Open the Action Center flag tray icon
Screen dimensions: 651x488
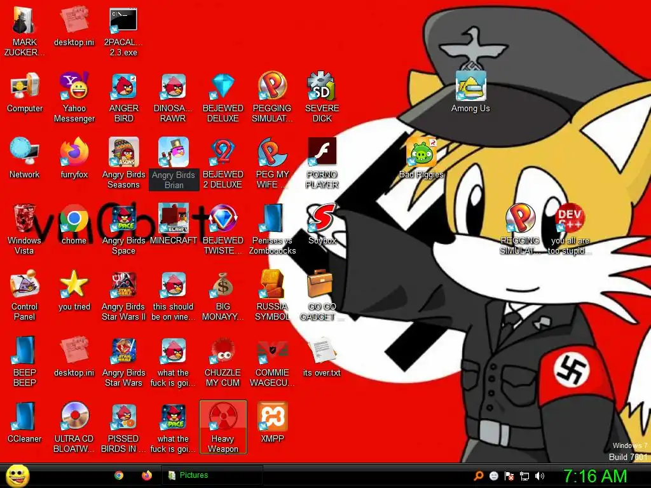pyautogui.click(x=509, y=476)
